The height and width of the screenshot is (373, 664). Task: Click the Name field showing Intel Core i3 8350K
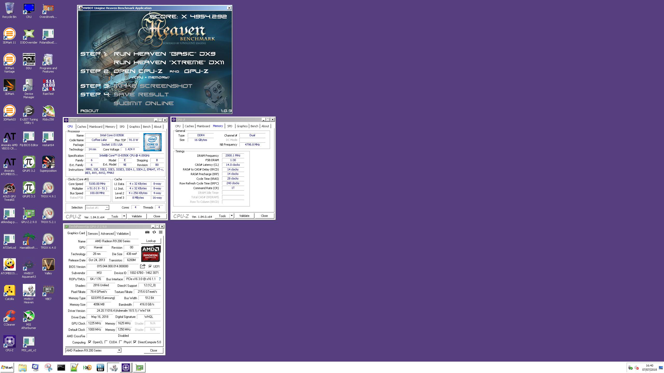112,135
